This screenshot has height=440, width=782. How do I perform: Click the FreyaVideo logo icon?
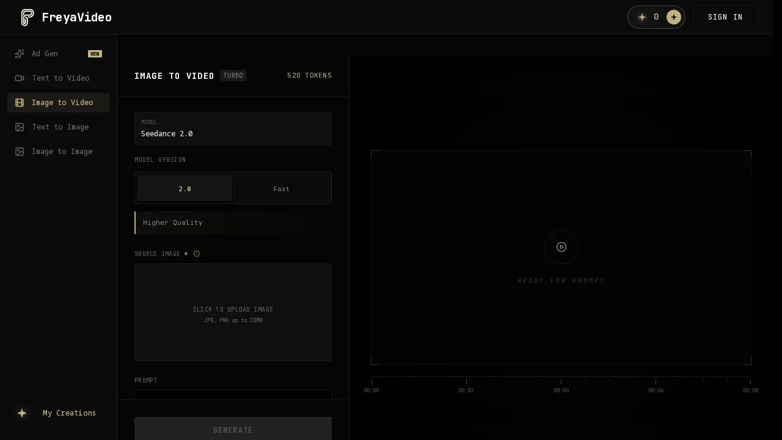point(27,17)
